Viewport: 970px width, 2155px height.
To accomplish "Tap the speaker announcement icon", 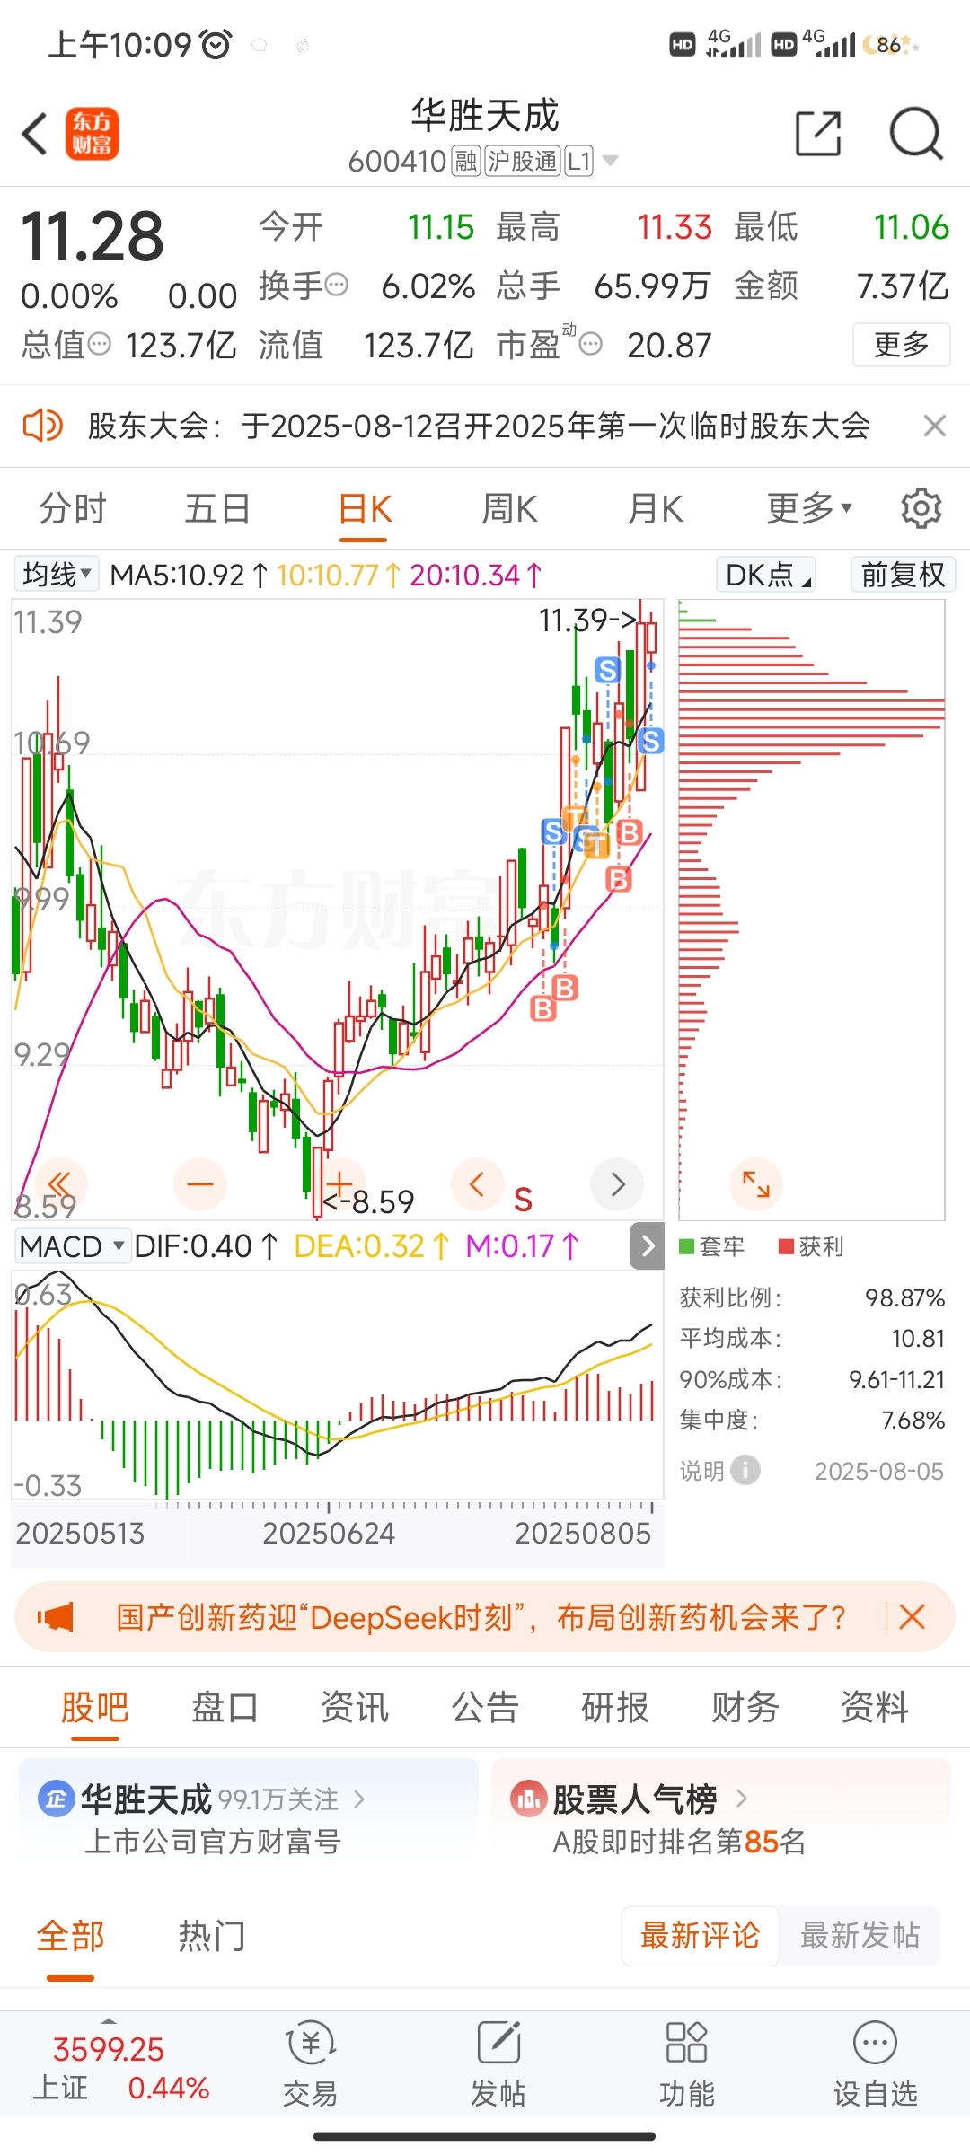I will click(x=42, y=426).
